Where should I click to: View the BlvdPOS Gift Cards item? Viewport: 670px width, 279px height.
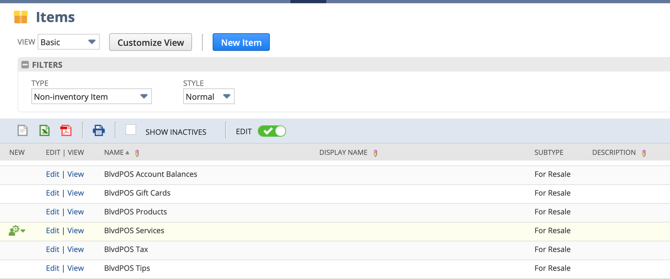(76, 193)
